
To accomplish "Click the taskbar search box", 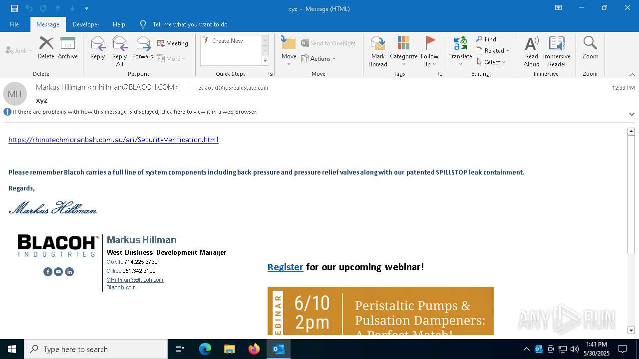I will (96, 349).
